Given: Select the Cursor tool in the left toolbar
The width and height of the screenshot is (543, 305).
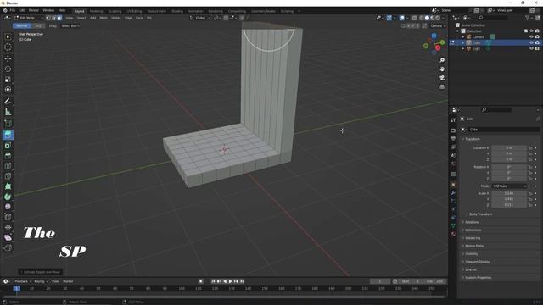Looking at the screenshot, I should [x=8, y=47].
